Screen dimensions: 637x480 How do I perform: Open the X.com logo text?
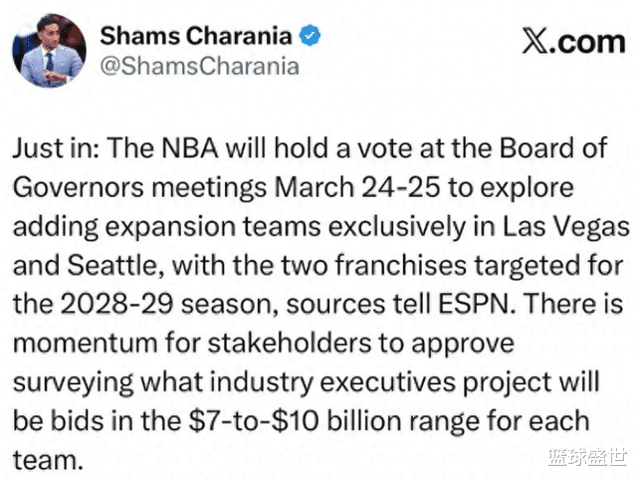pyautogui.click(x=572, y=41)
